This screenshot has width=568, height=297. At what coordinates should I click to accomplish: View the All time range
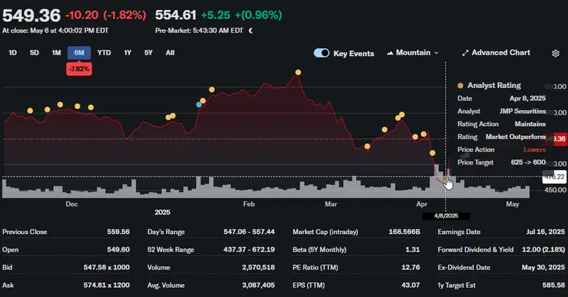(x=170, y=52)
